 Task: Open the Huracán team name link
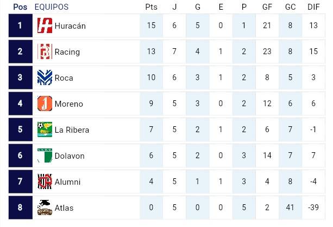click(x=70, y=26)
